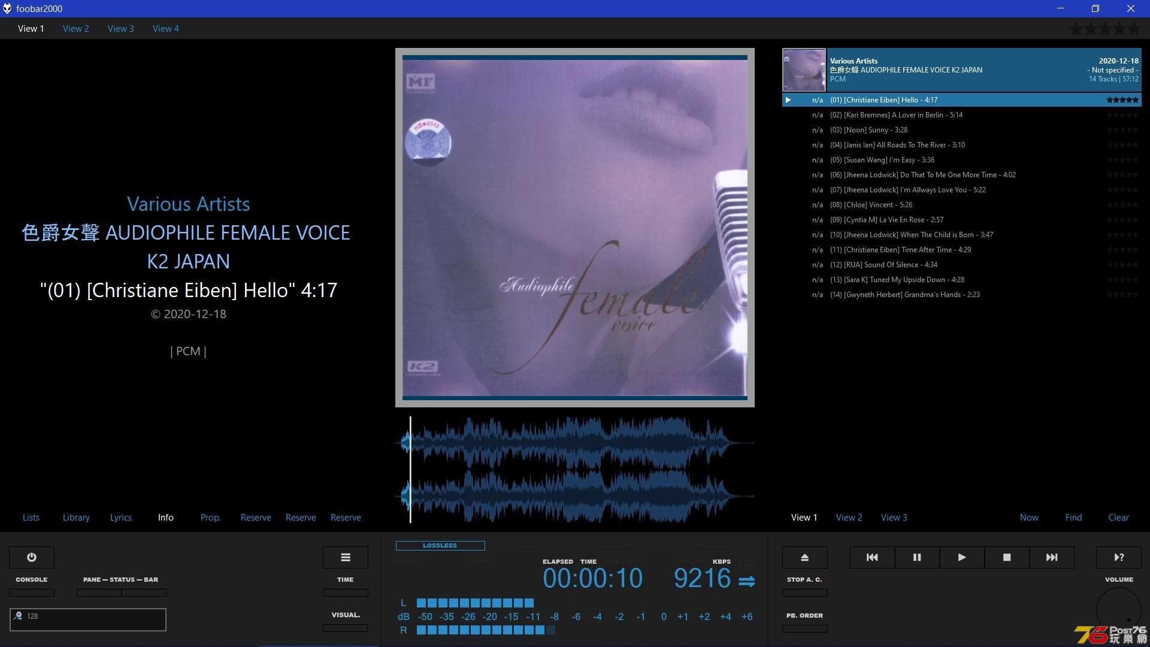This screenshot has height=647, width=1150.
Task: Select track 03 Noon Sunny
Action: coord(962,130)
